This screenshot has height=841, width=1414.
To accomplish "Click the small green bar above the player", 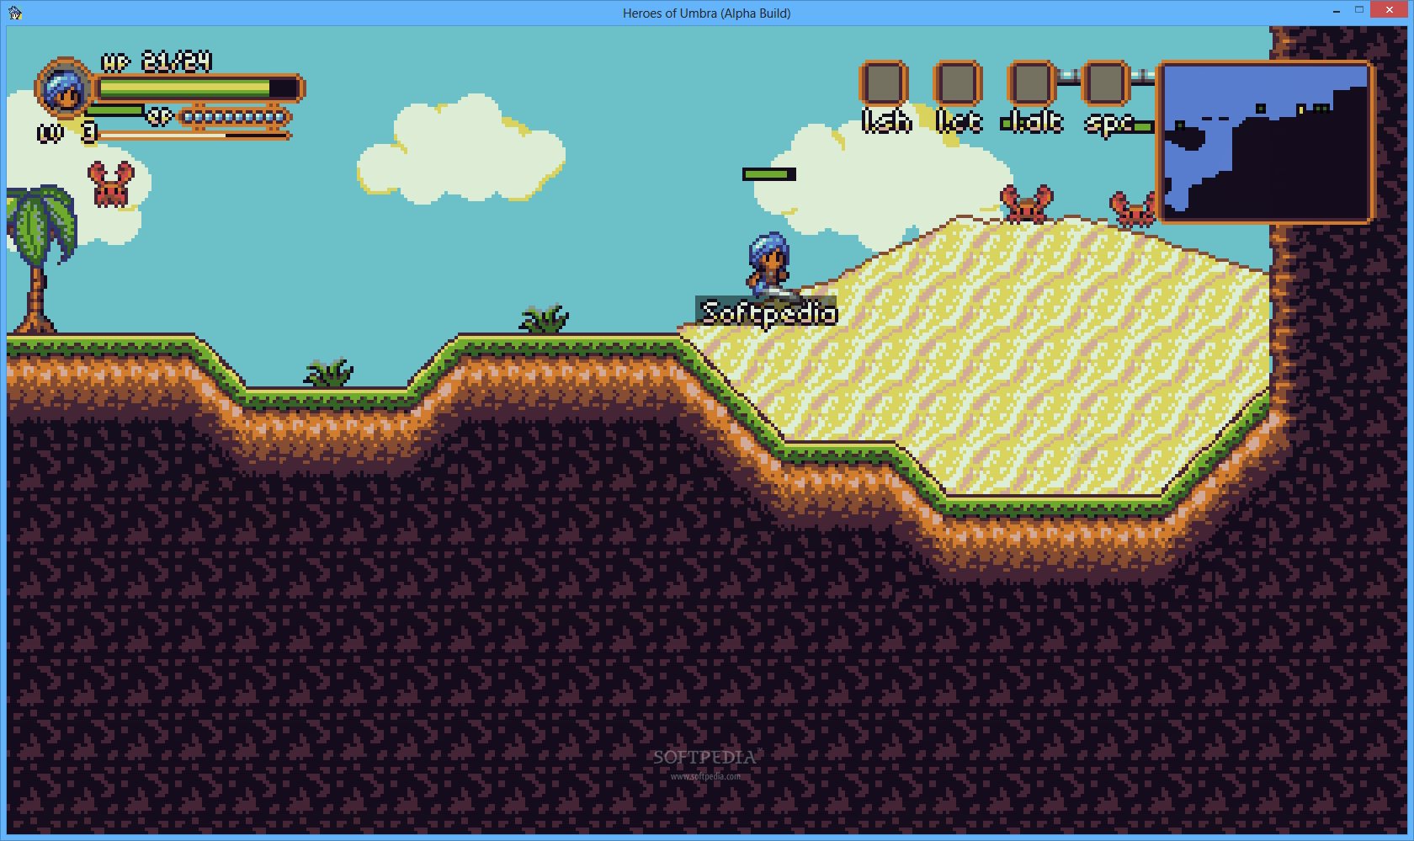I will 769,174.
